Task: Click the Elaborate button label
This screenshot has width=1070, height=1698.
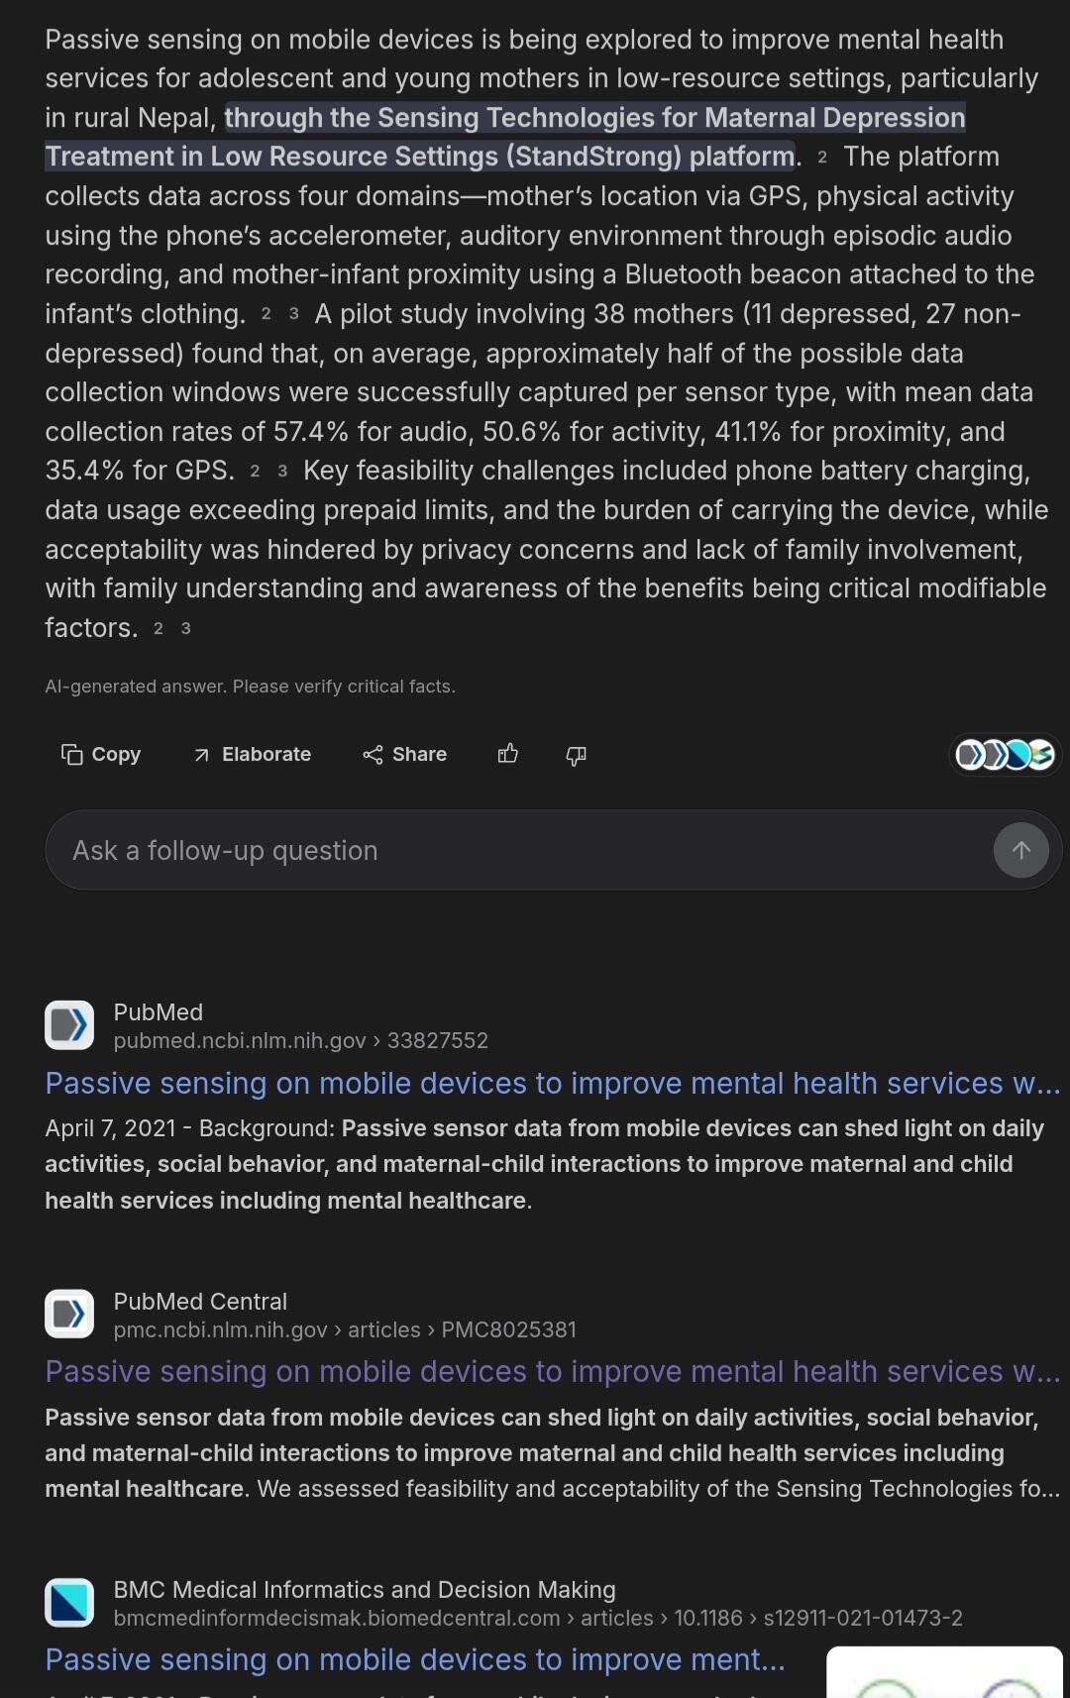Action: pos(267,755)
